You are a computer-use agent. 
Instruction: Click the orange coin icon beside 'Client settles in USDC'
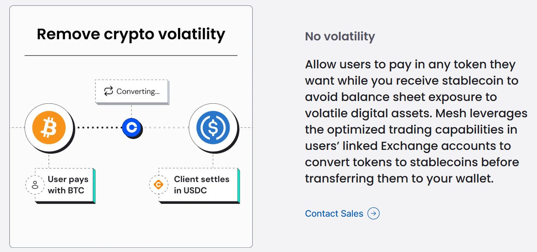click(158, 184)
